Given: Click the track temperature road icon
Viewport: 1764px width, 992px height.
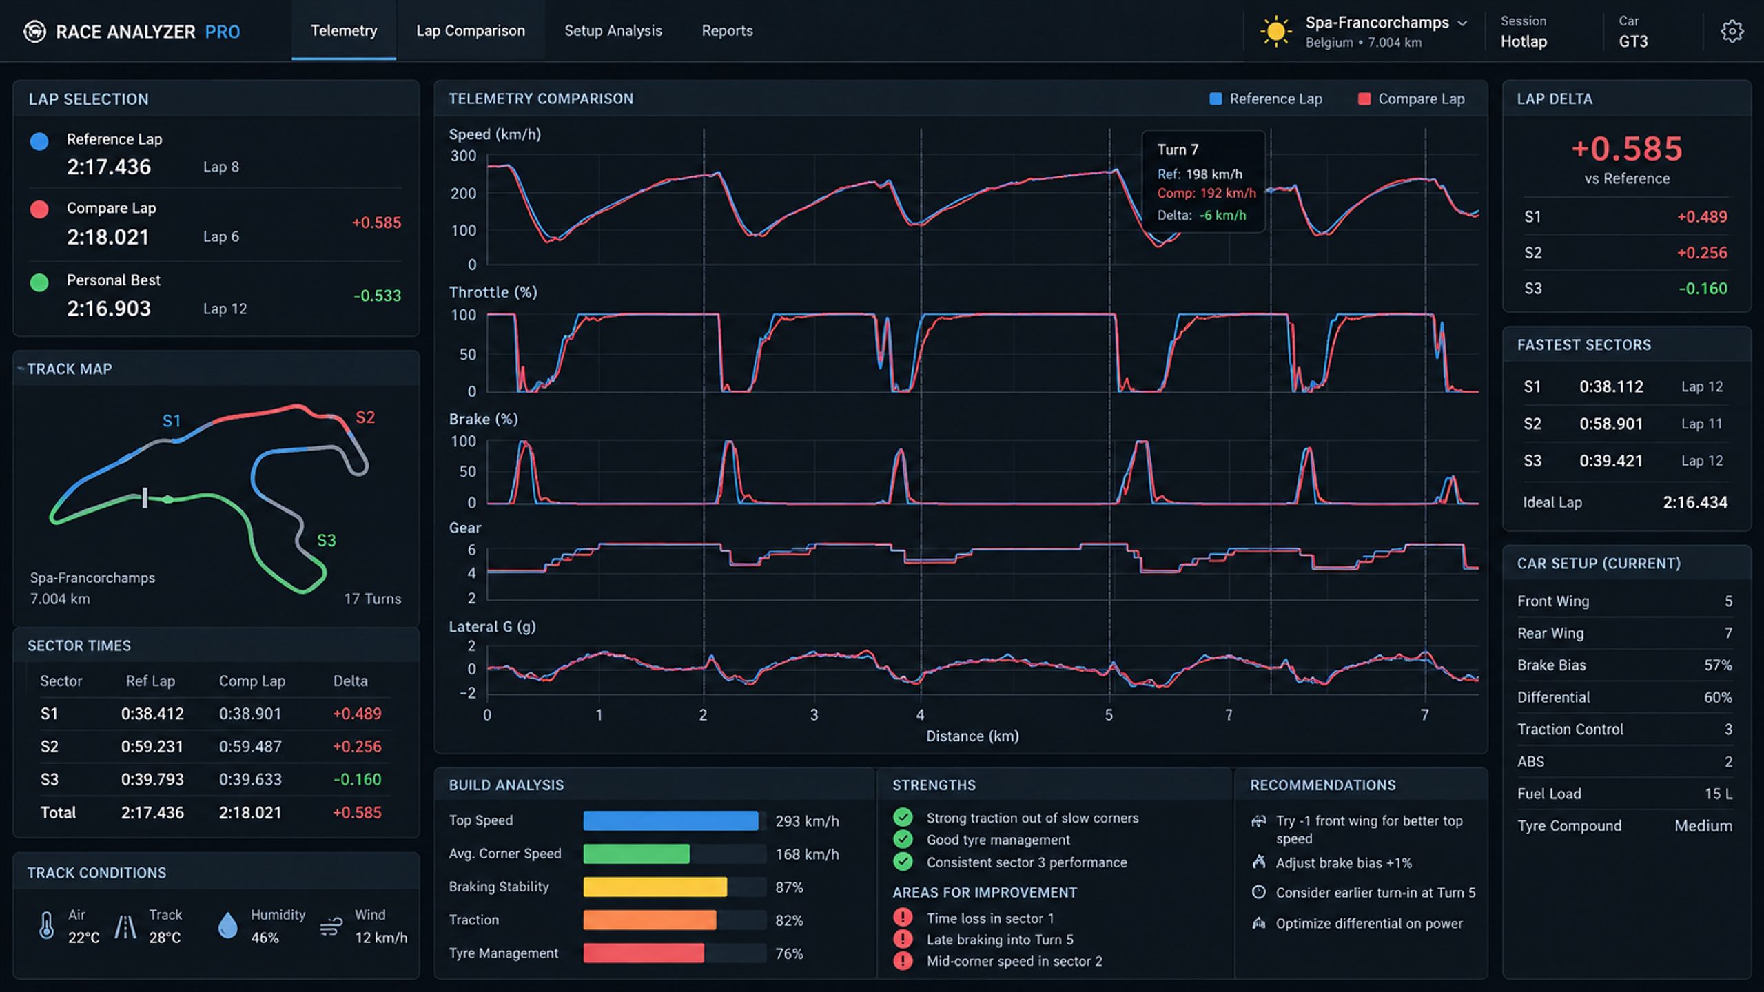Looking at the screenshot, I should 125,927.
